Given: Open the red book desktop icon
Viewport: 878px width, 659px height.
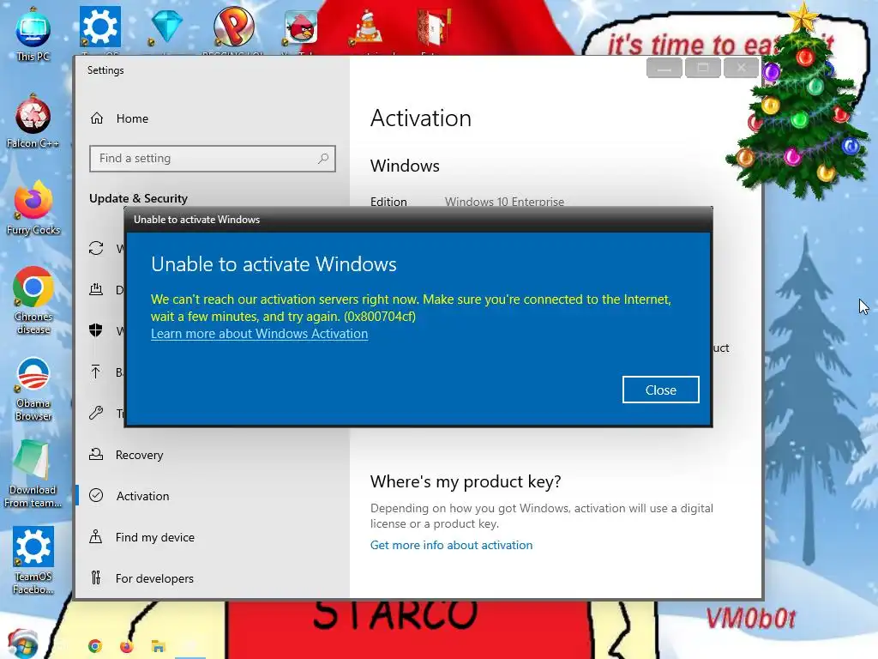Looking at the screenshot, I should click(434, 27).
